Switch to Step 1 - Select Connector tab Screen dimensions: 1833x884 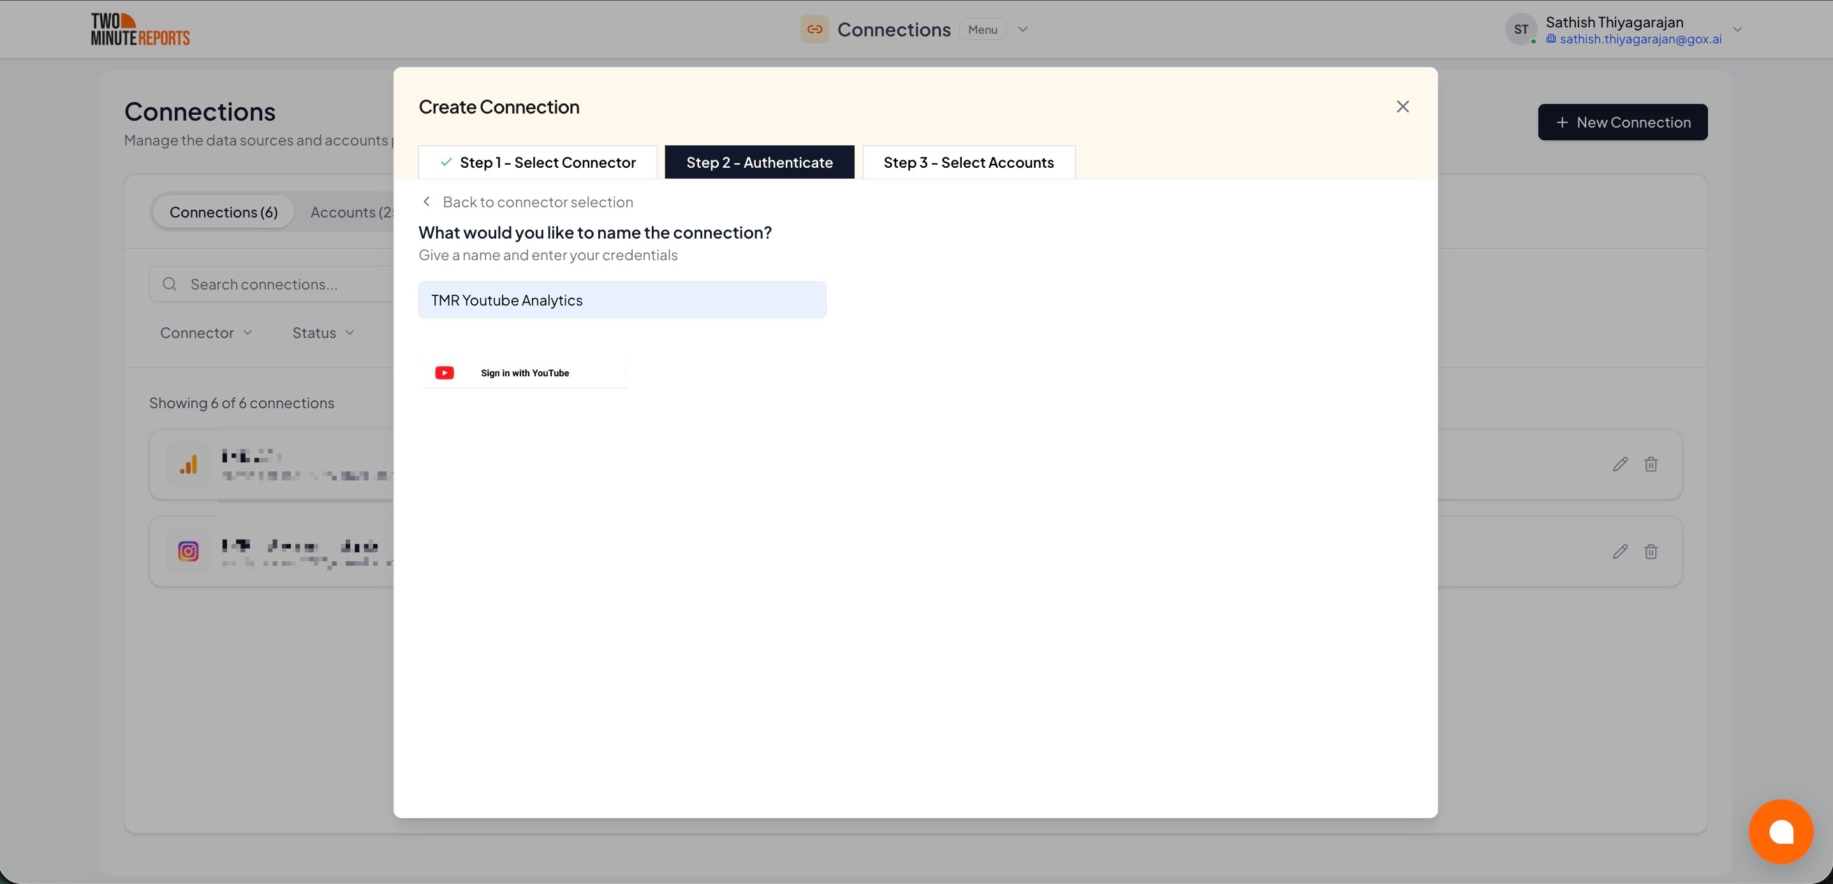pyautogui.click(x=537, y=162)
